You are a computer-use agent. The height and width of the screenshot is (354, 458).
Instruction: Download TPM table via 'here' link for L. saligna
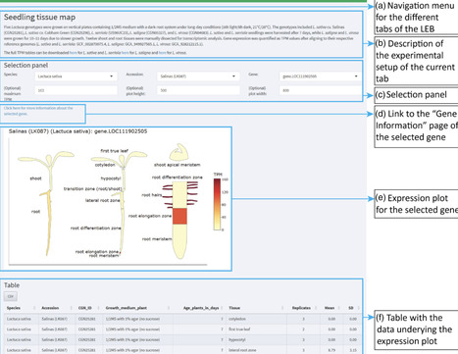(125, 52)
